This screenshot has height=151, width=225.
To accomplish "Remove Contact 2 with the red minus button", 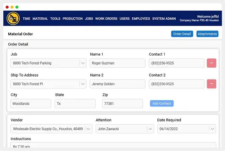I will point(211,84).
